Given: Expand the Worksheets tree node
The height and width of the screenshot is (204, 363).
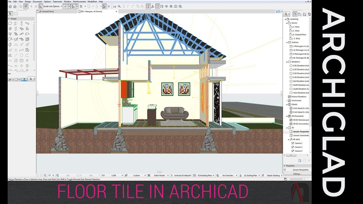Looking at the screenshot, I should click(287, 101).
